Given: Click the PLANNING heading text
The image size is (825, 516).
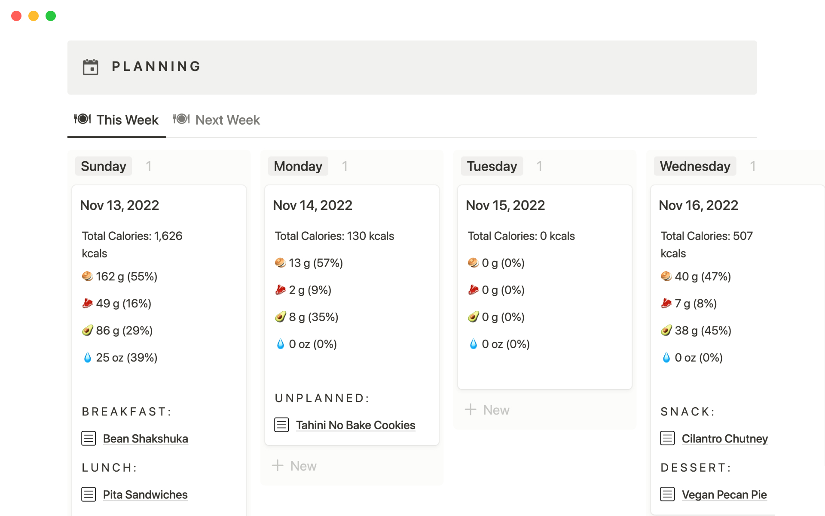Looking at the screenshot, I should (156, 67).
